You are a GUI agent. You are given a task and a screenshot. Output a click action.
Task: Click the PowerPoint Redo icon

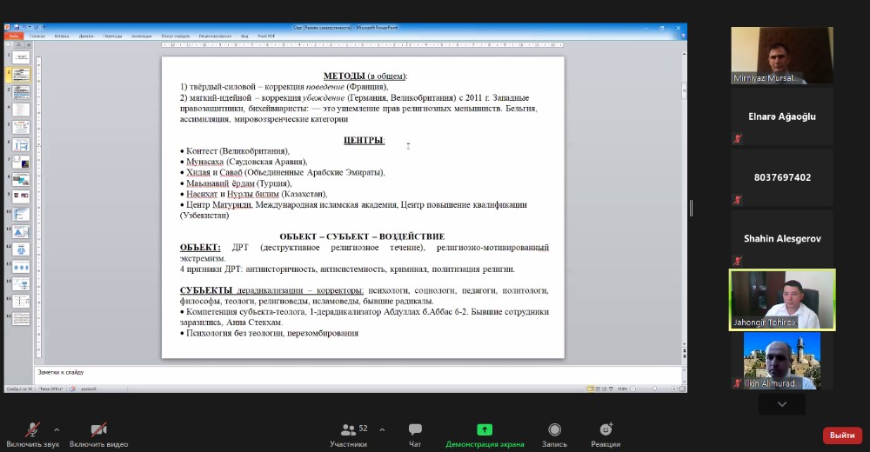click(x=36, y=27)
